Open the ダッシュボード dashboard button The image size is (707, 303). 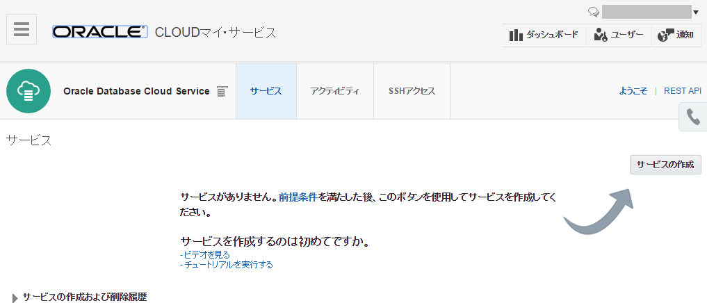(x=544, y=35)
